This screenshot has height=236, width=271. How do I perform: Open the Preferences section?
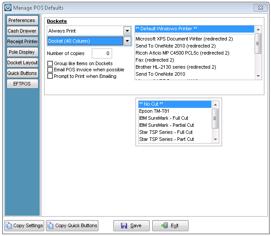point(23,20)
